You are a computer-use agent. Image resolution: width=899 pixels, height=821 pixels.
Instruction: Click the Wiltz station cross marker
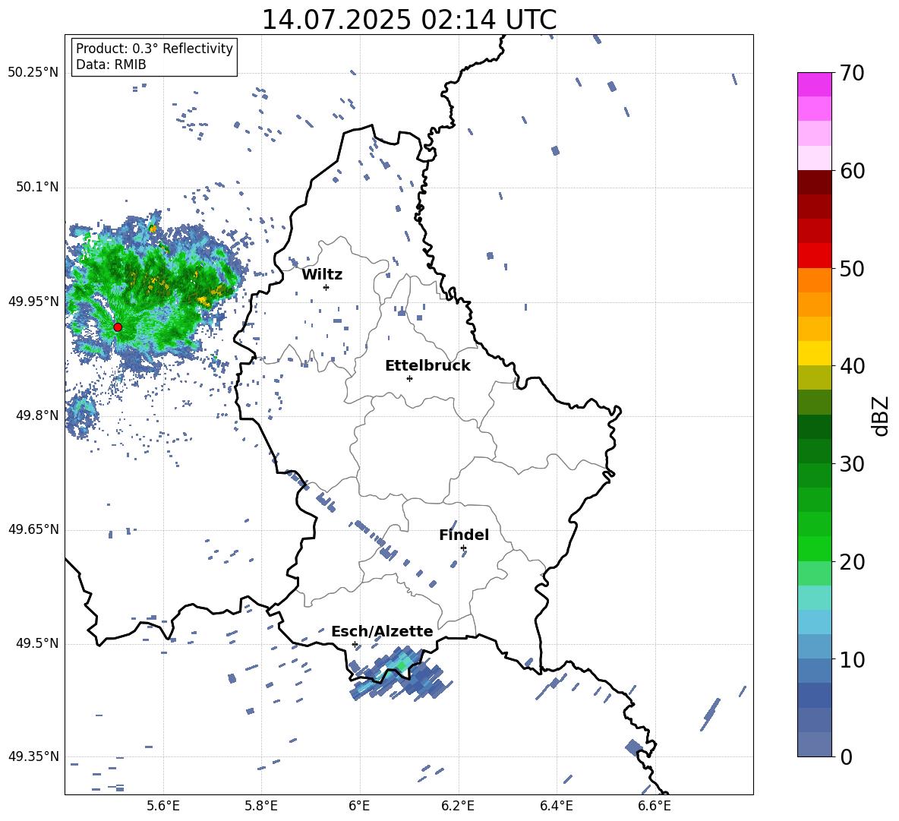tap(326, 287)
